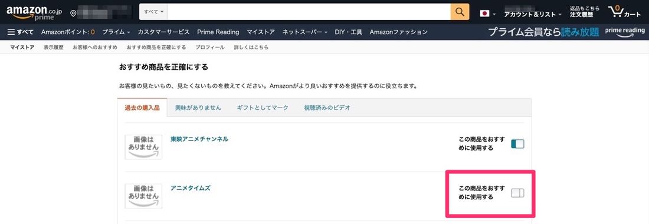
Task: Disable recommendation toggle for 東映アニメチャンネル
Action: click(517, 144)
